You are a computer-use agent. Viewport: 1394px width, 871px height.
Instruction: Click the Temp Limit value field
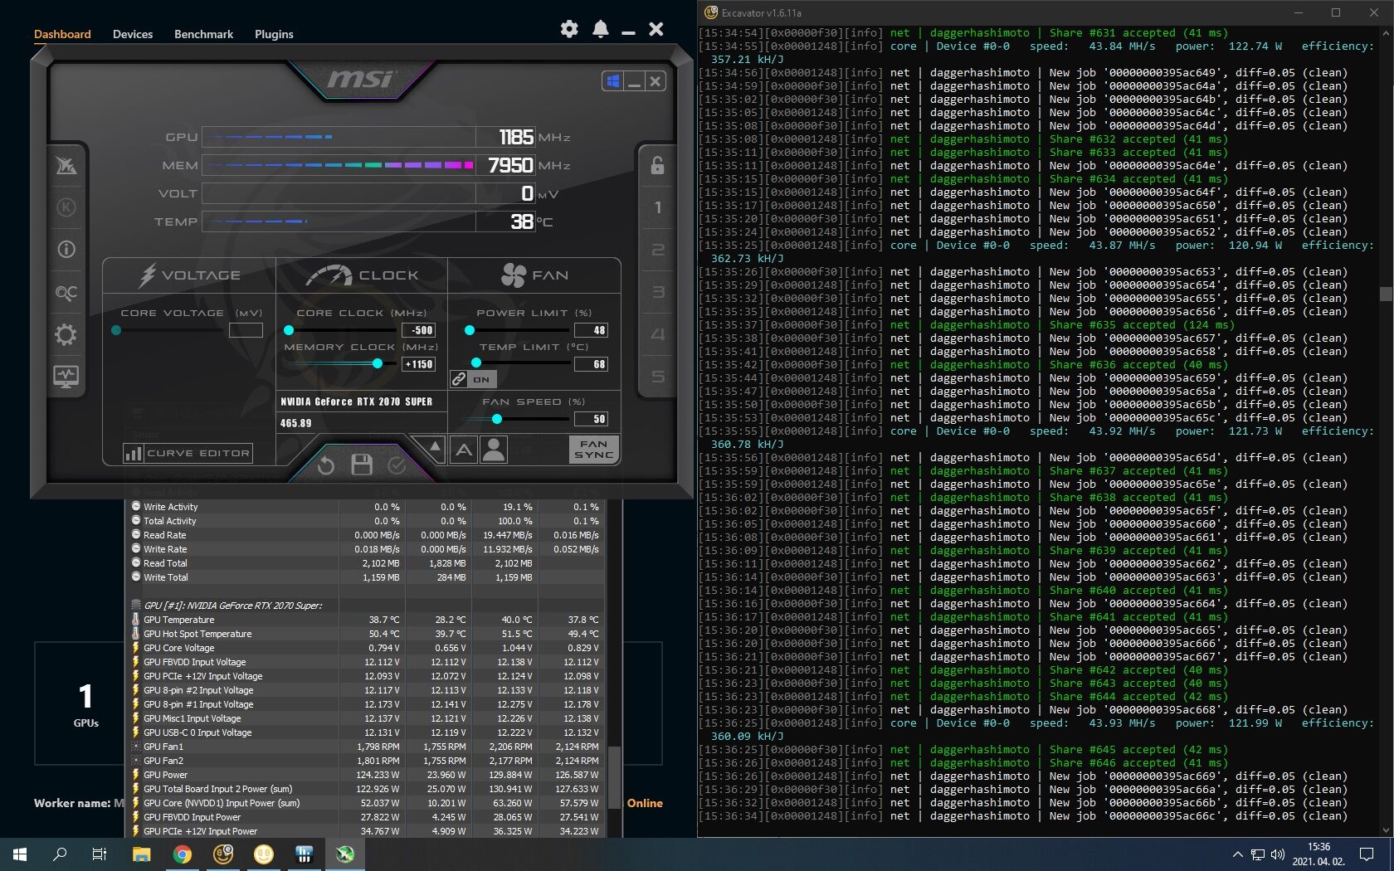click(x=591, y=364)
